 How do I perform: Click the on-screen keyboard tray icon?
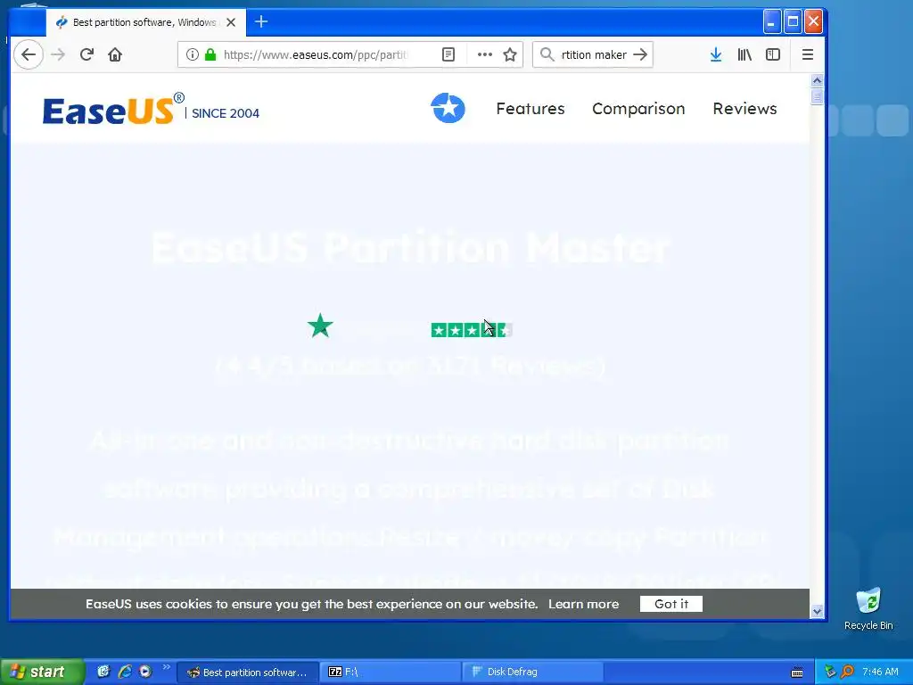coord(797,673)
